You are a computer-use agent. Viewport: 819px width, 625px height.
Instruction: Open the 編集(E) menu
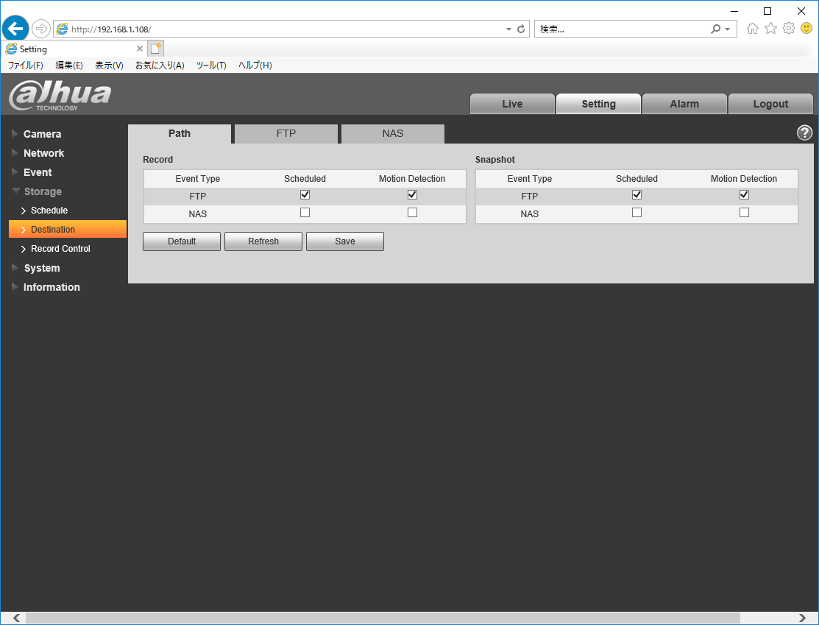click(69, 66)
